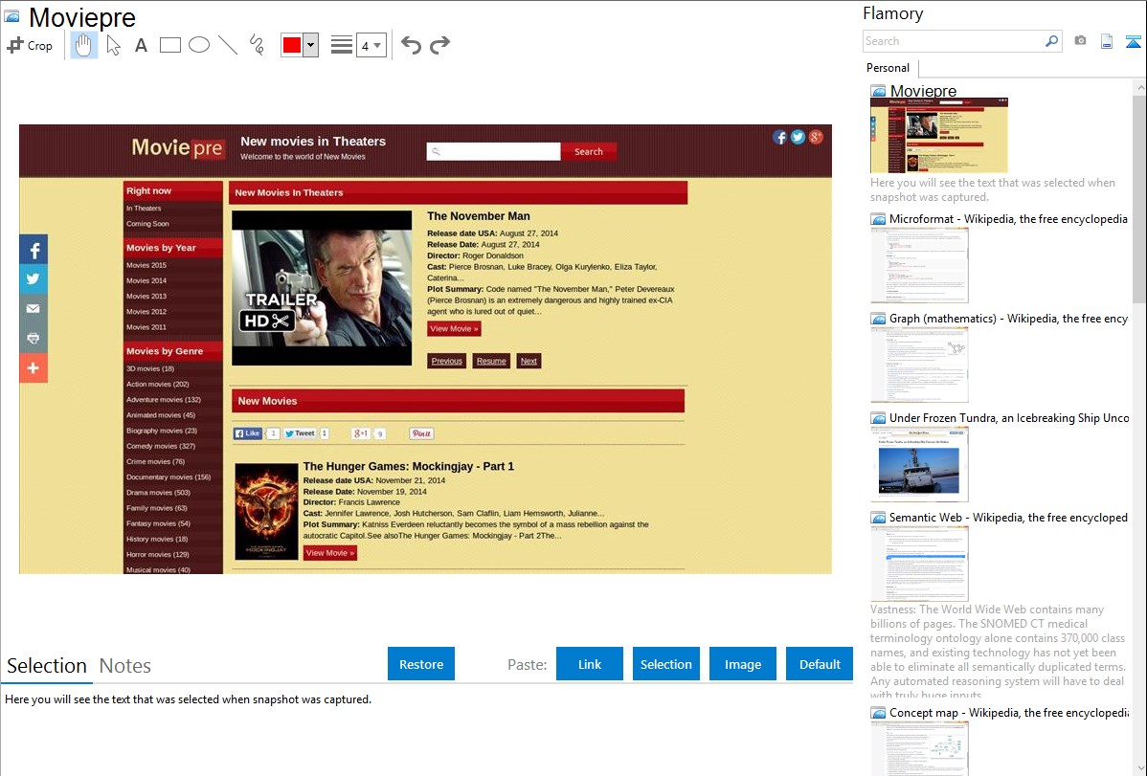Open Drama movies (503) genre link

point(158,492)
